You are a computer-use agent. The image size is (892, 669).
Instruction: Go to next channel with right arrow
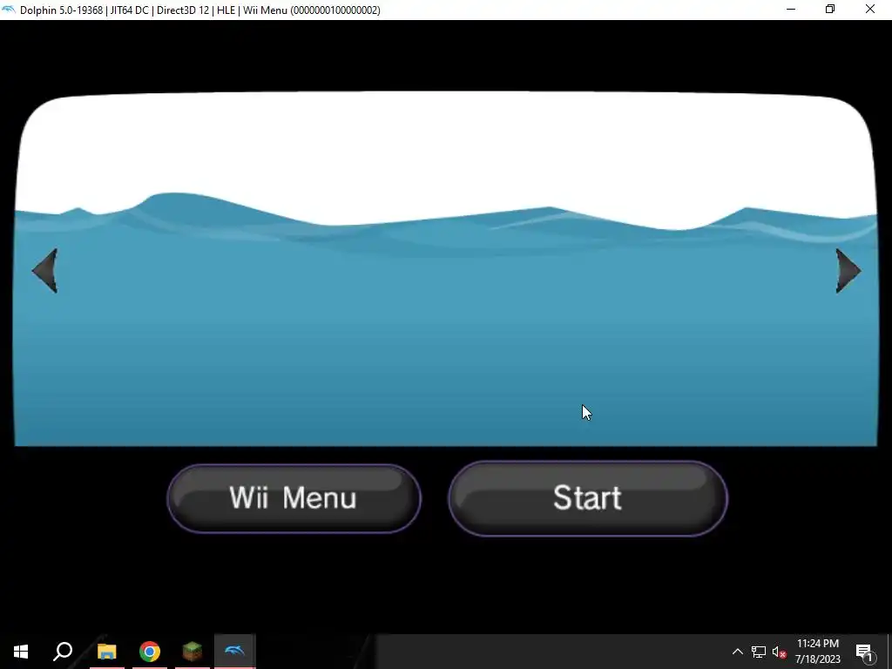(x=848, y=271)
